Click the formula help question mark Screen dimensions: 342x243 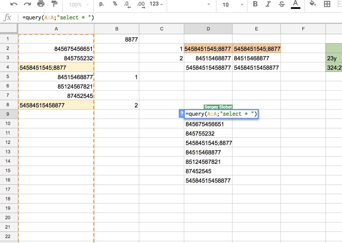point(182,114)
